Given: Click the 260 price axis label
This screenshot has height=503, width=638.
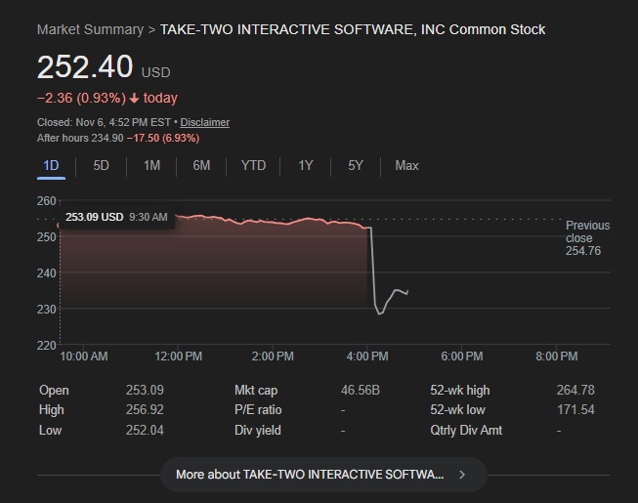Looking at the screenshot, I should (x=46, y=201).
